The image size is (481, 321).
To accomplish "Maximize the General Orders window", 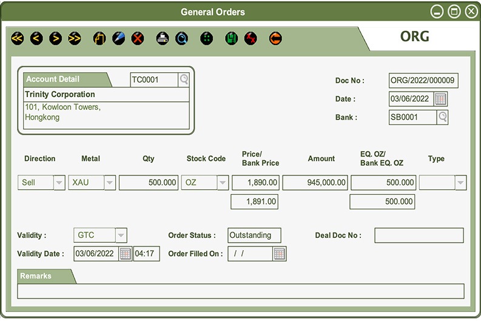I will [x=454, y=12].
